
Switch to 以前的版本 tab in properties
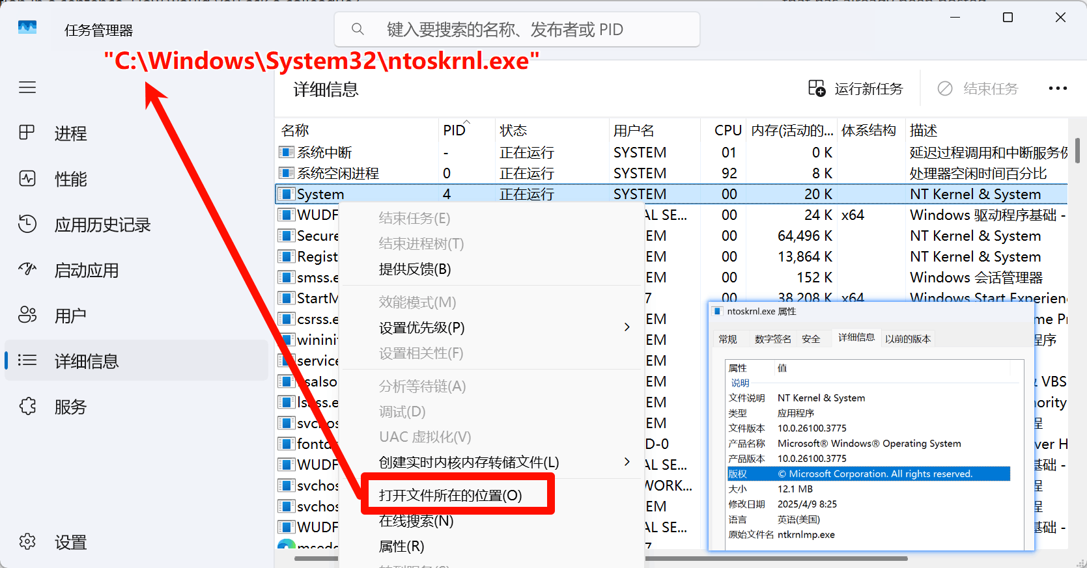pyautogui.click(x=908, y=339)
